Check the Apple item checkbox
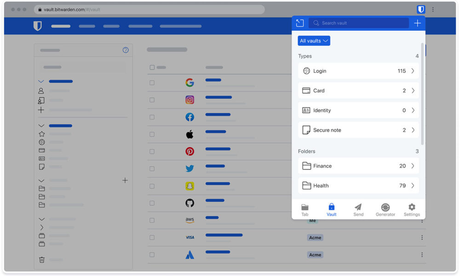The width and height of the screenshot is (460, 276). click(x=152, y=134)
